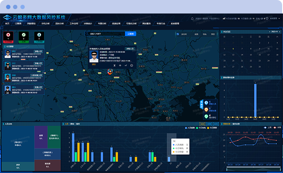Select the green key-location pin in legend

206,116
